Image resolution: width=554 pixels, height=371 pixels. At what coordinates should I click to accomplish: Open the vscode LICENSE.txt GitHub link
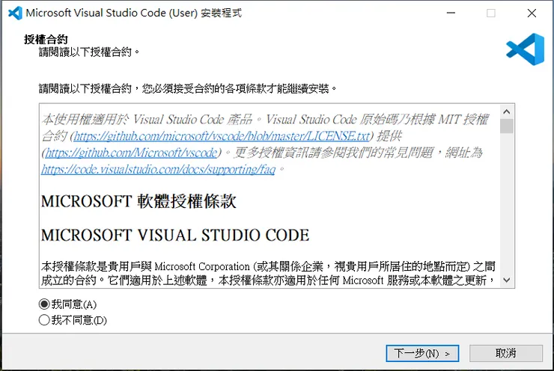222,136
